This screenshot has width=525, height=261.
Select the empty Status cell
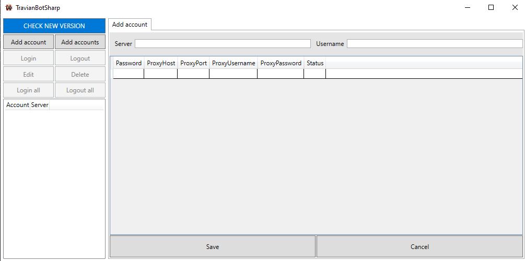[x=315, y=74]
